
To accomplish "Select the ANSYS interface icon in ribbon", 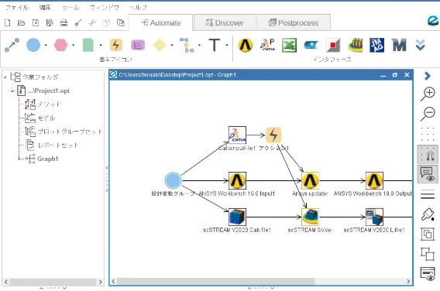I will [x=246, y=45].
